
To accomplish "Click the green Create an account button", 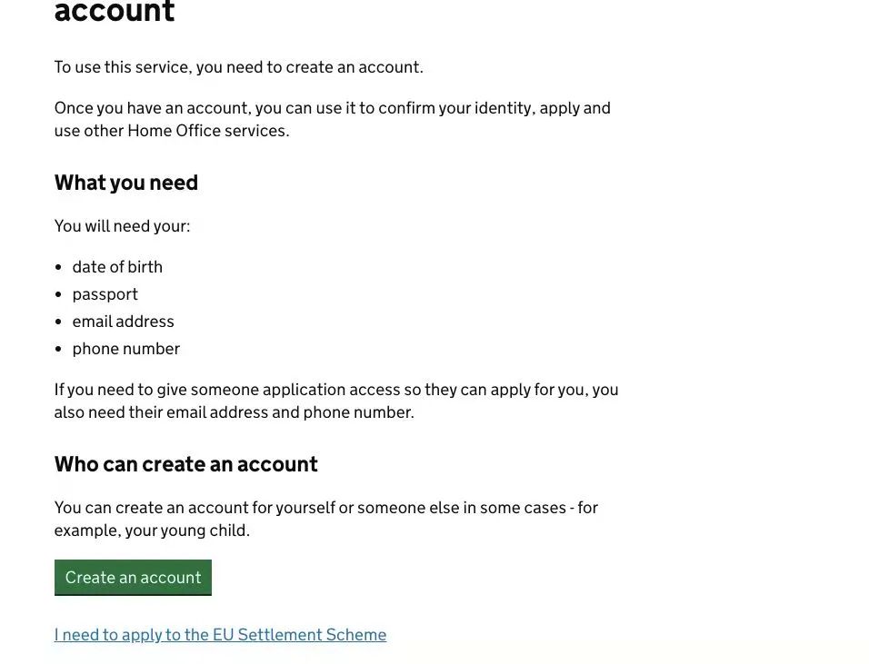I will click(133, 578).
